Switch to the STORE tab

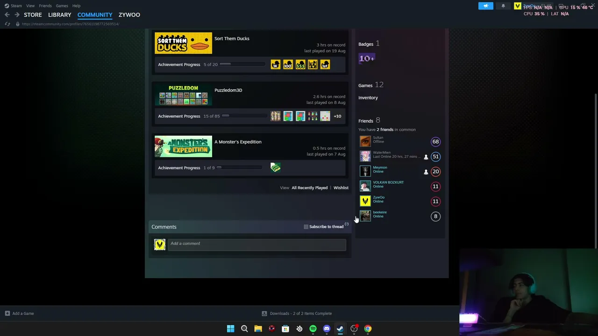tap(33, 15)
